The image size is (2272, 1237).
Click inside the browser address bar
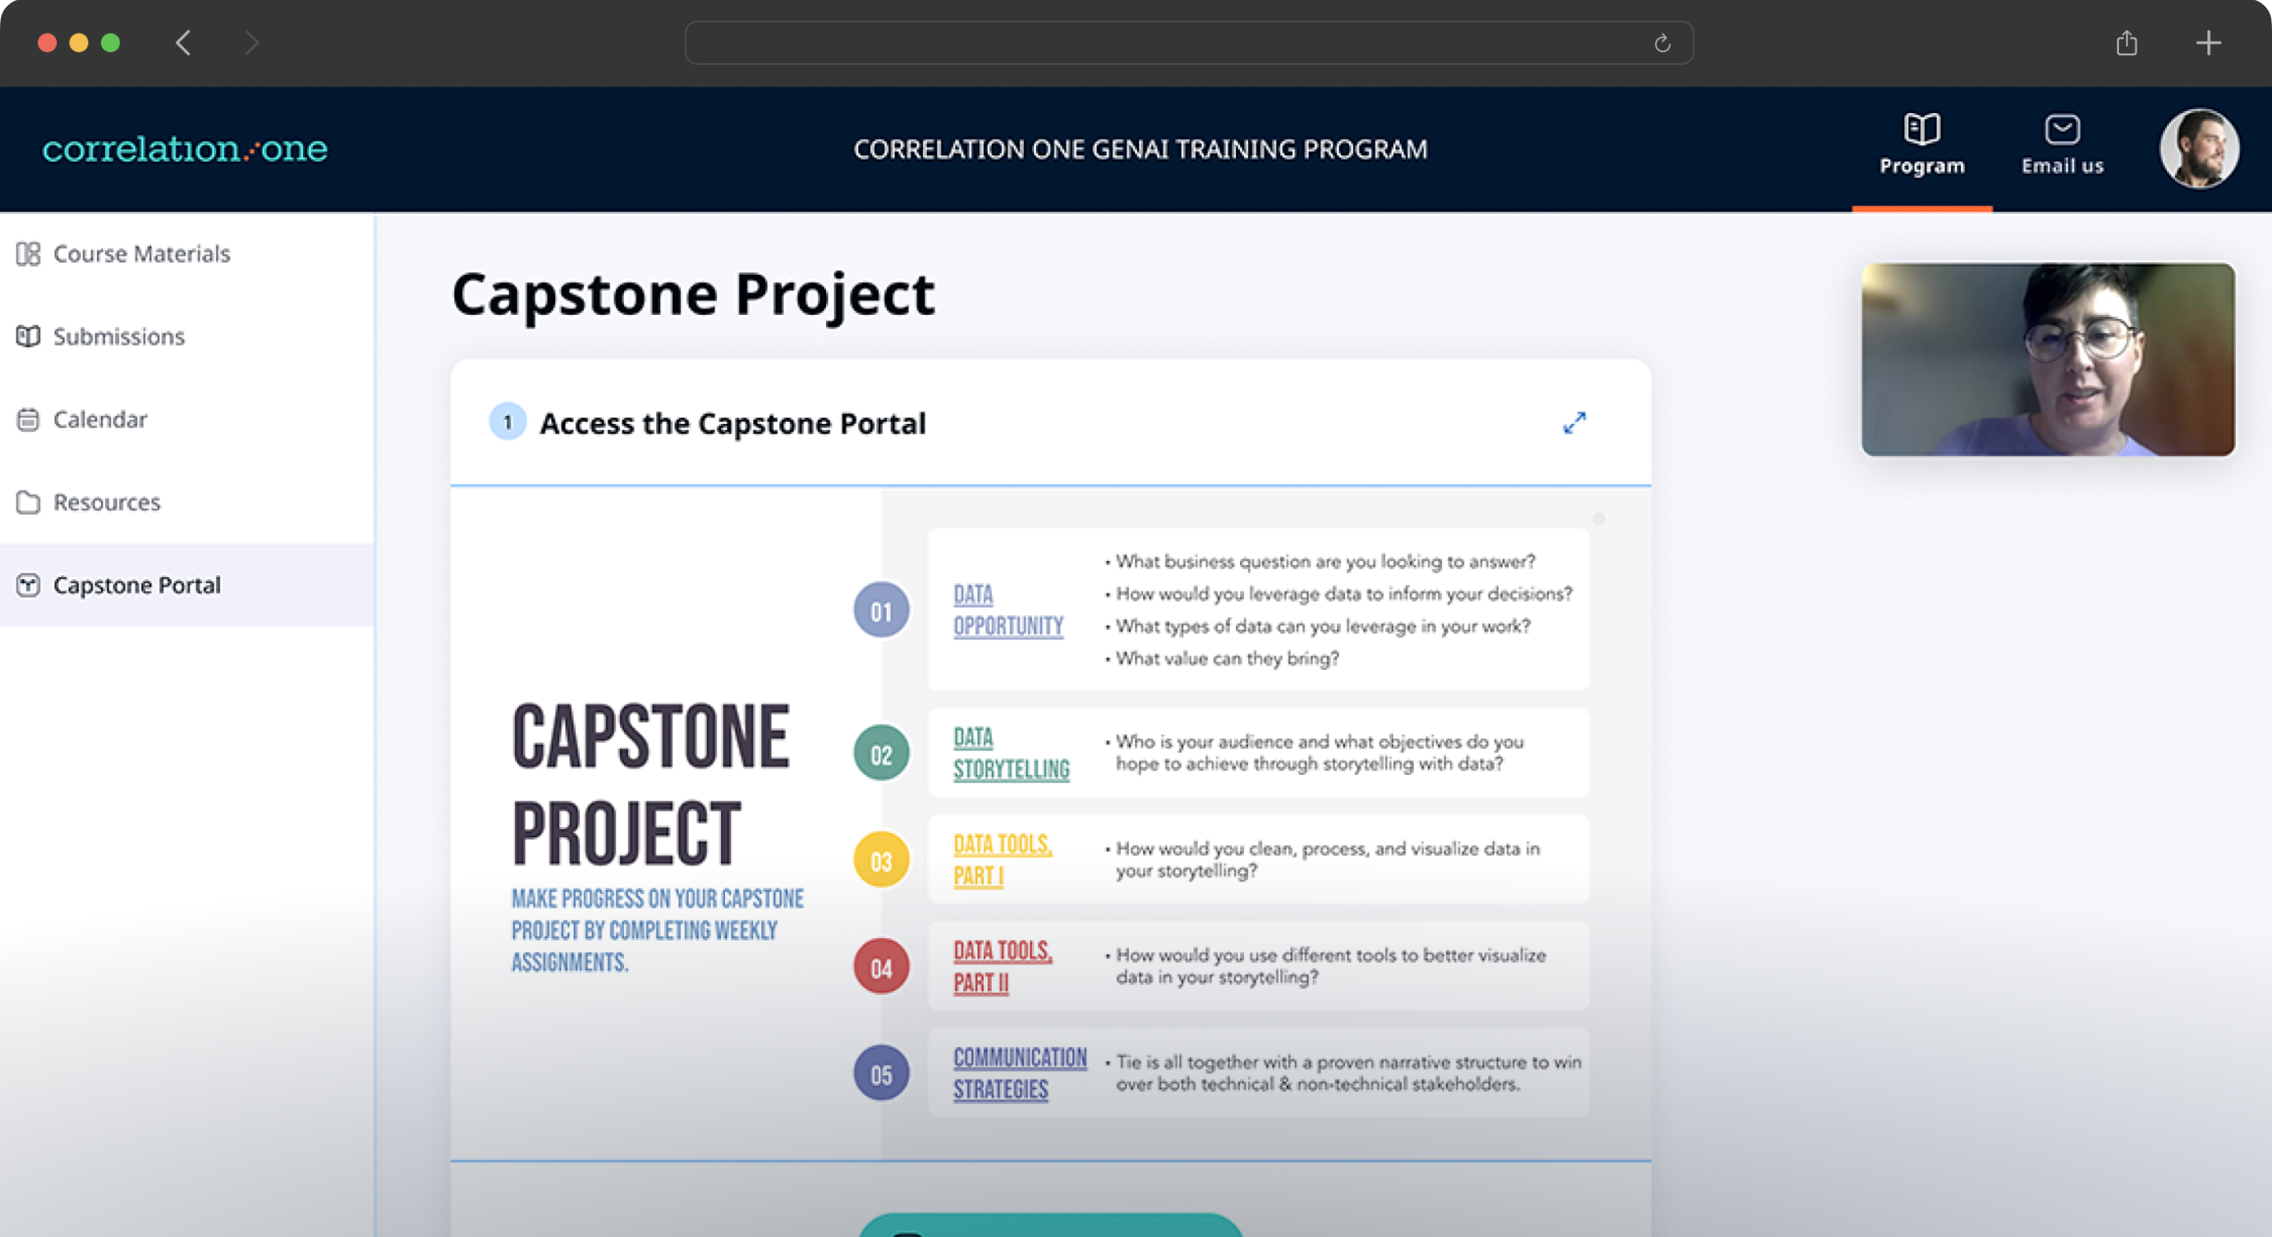(x=1189, y=42)
